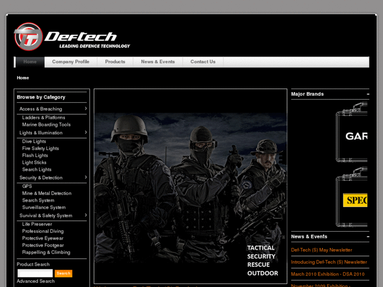Click the Deftech logo icon

click(x=28, y=37)
